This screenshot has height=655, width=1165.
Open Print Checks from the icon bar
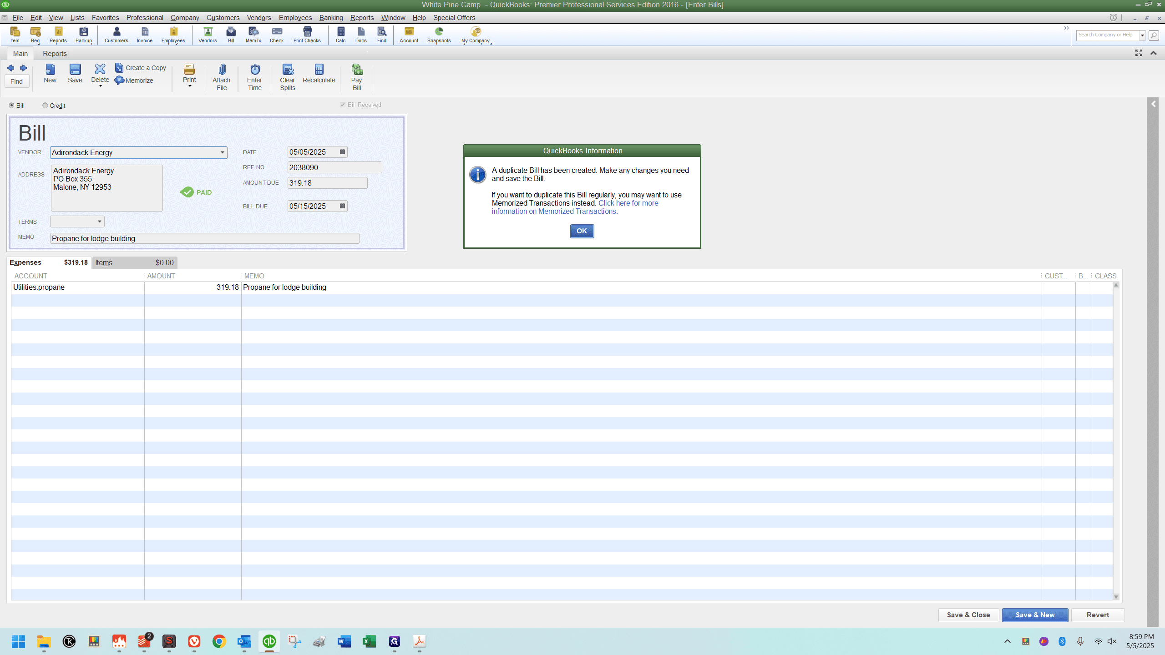click(x=307, y=35)
